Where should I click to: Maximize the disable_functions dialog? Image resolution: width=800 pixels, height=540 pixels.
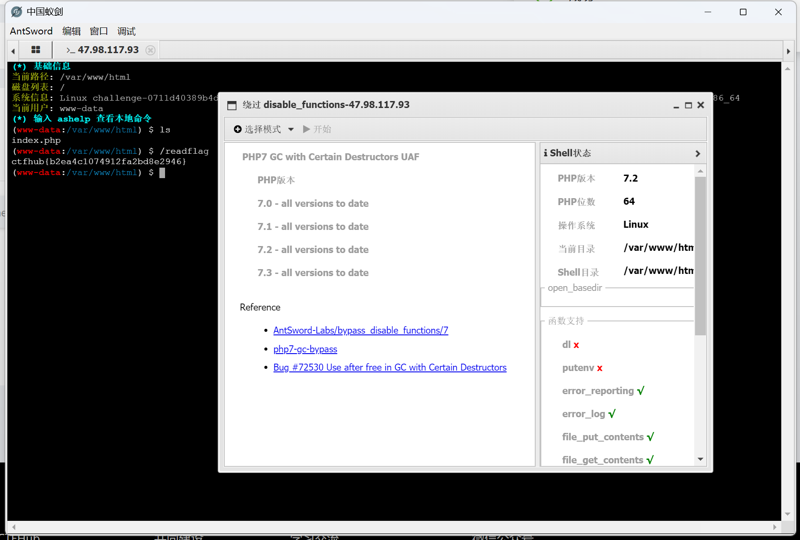689,105
